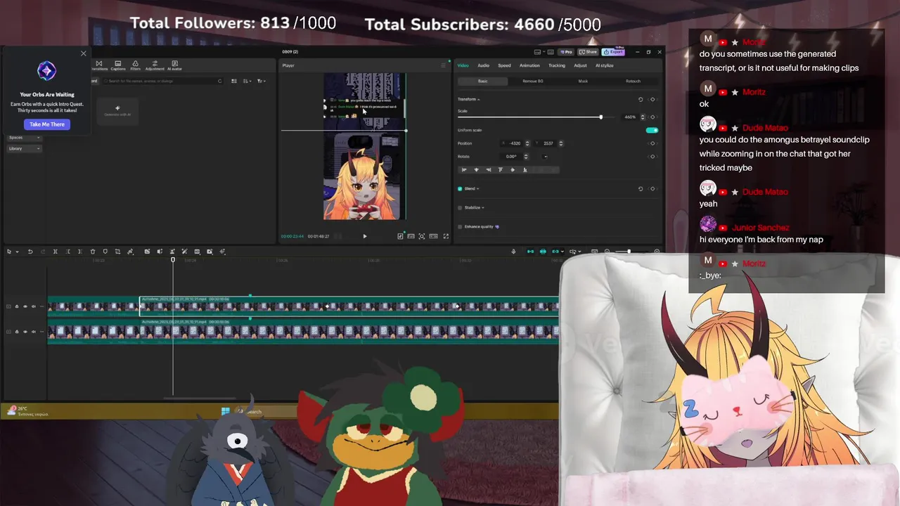Switch to the Adjust tab
900x506 pixels.
tap(580, 65)
